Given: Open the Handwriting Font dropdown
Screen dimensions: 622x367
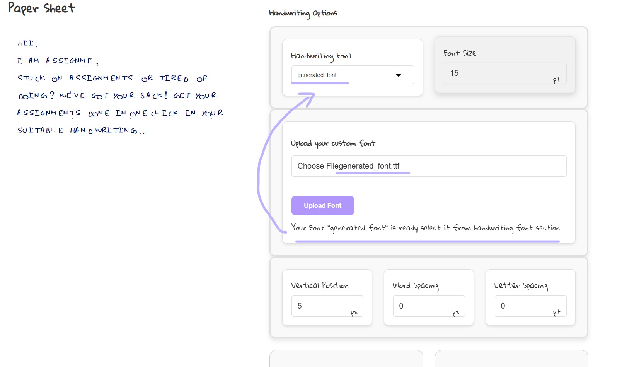Looking at the screenshot, I should click(348, 75).
